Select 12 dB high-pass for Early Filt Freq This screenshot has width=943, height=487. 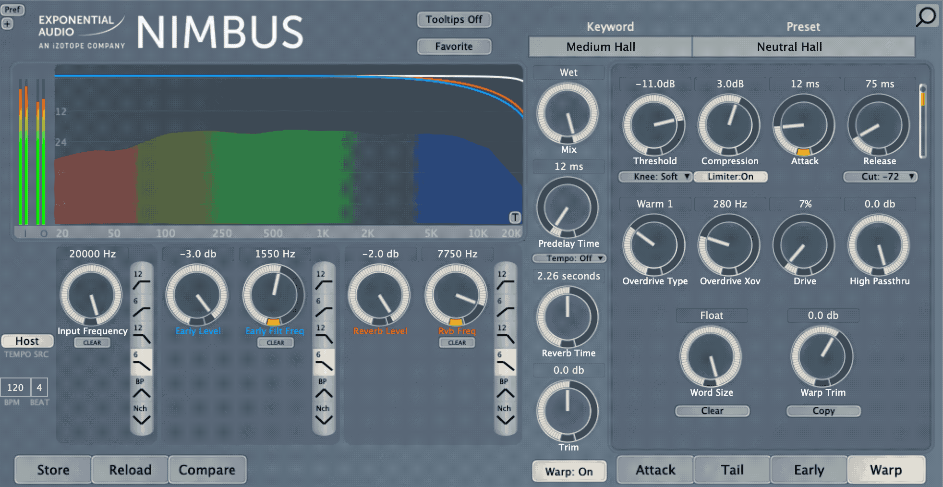point(324,280)
